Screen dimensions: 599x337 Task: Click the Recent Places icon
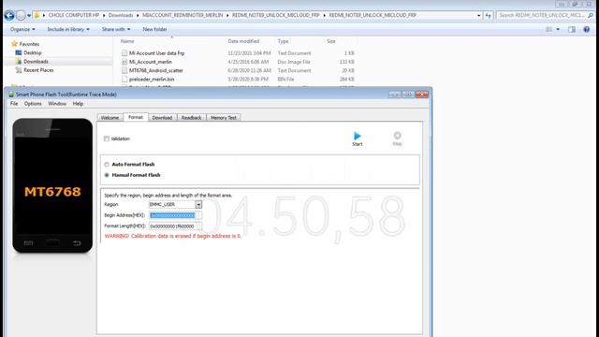click(19, 70)
